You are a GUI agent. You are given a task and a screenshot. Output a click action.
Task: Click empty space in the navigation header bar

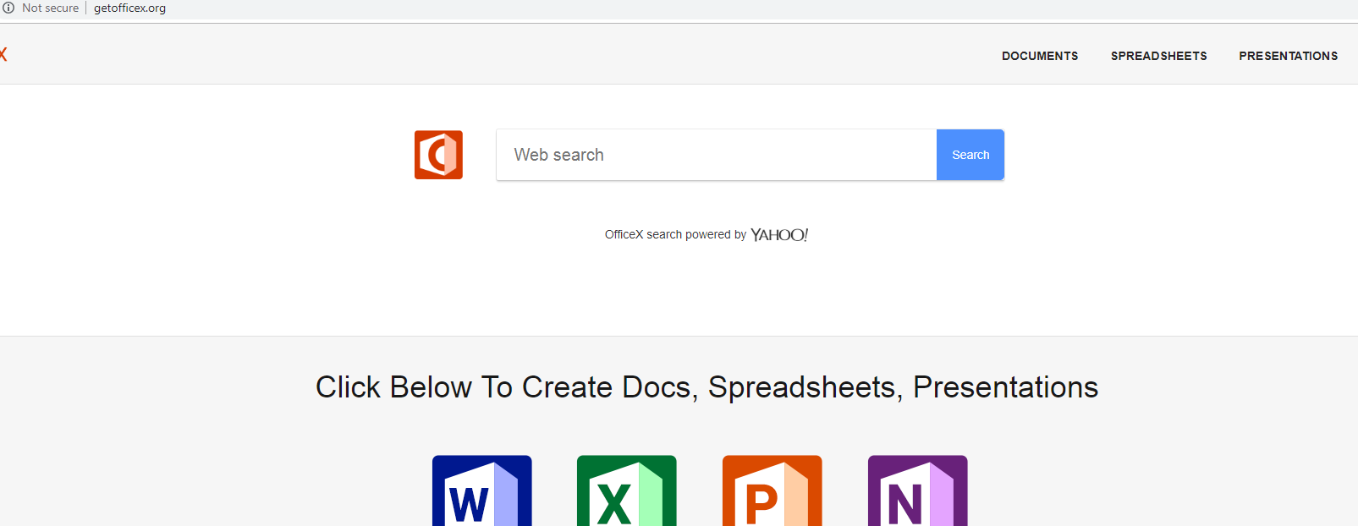click(x=508, y=55)
